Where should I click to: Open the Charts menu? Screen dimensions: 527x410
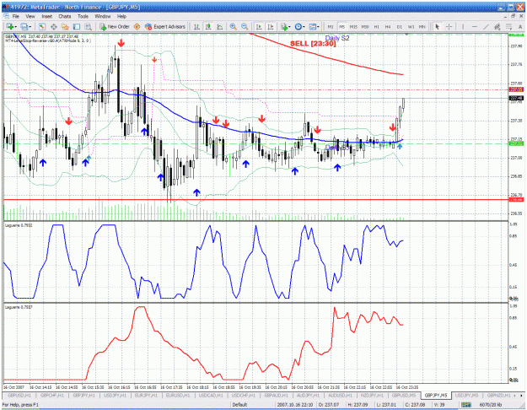pyautogui.click(x=65, y=16)
